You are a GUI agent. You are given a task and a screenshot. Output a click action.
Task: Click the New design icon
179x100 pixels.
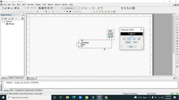pos(3,8)
